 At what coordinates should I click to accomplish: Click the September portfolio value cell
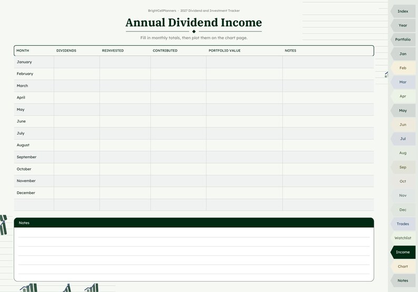[x=244, y=157]
